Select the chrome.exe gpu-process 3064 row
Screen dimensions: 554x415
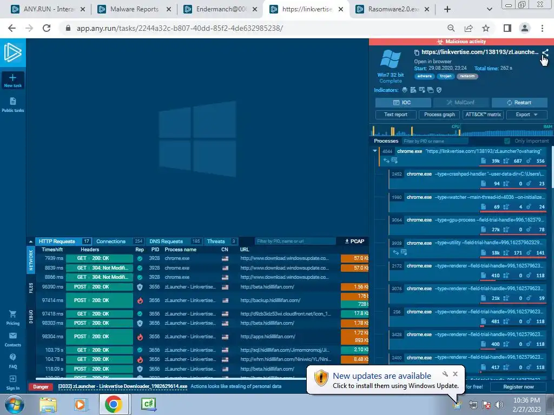tap(468, 224)
